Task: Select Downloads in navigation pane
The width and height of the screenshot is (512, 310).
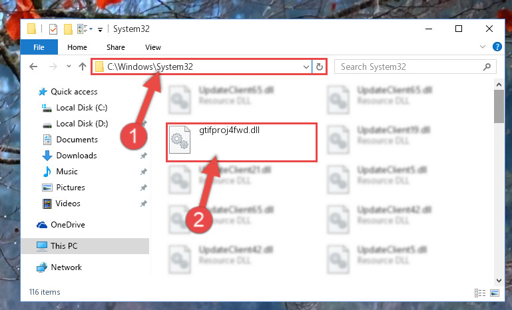Action: coord(77,156)
